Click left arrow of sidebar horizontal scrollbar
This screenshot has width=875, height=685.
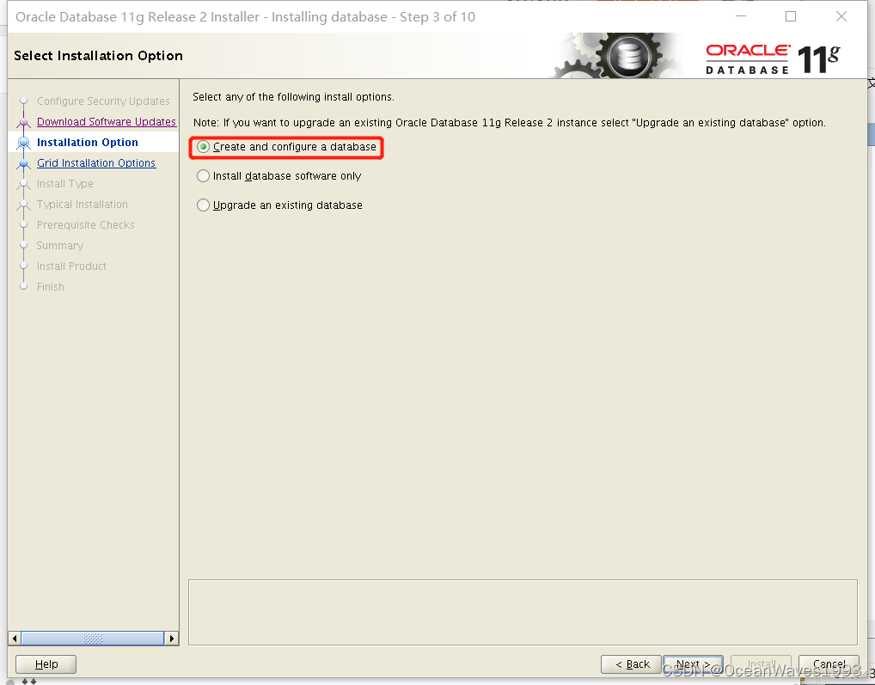(15, 638)
